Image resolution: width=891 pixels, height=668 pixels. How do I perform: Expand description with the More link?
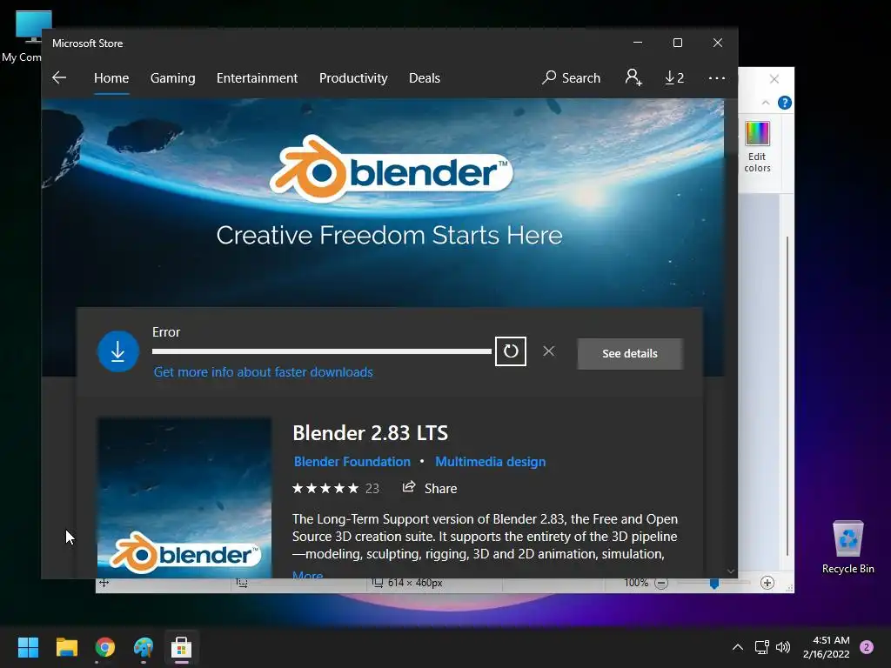tap(307, 574)
